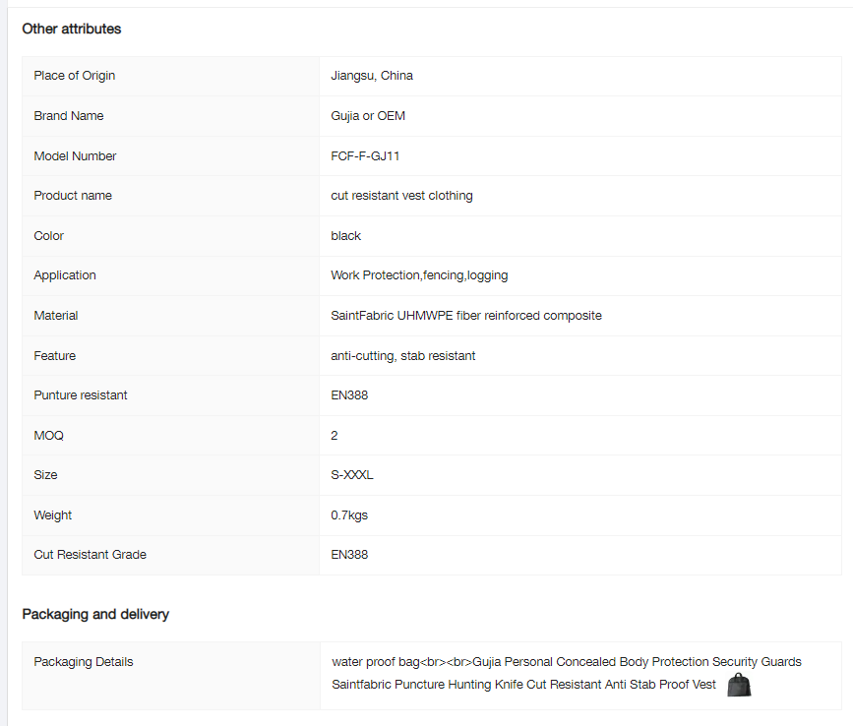Click the MOQ label cell

coord(49,435)
